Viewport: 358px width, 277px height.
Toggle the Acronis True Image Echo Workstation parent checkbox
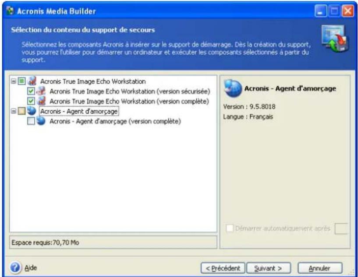tap(21, 81)
